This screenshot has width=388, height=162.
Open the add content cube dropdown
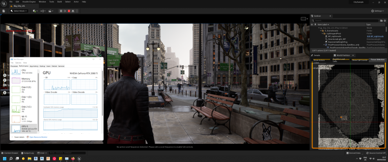click(35, 11)
